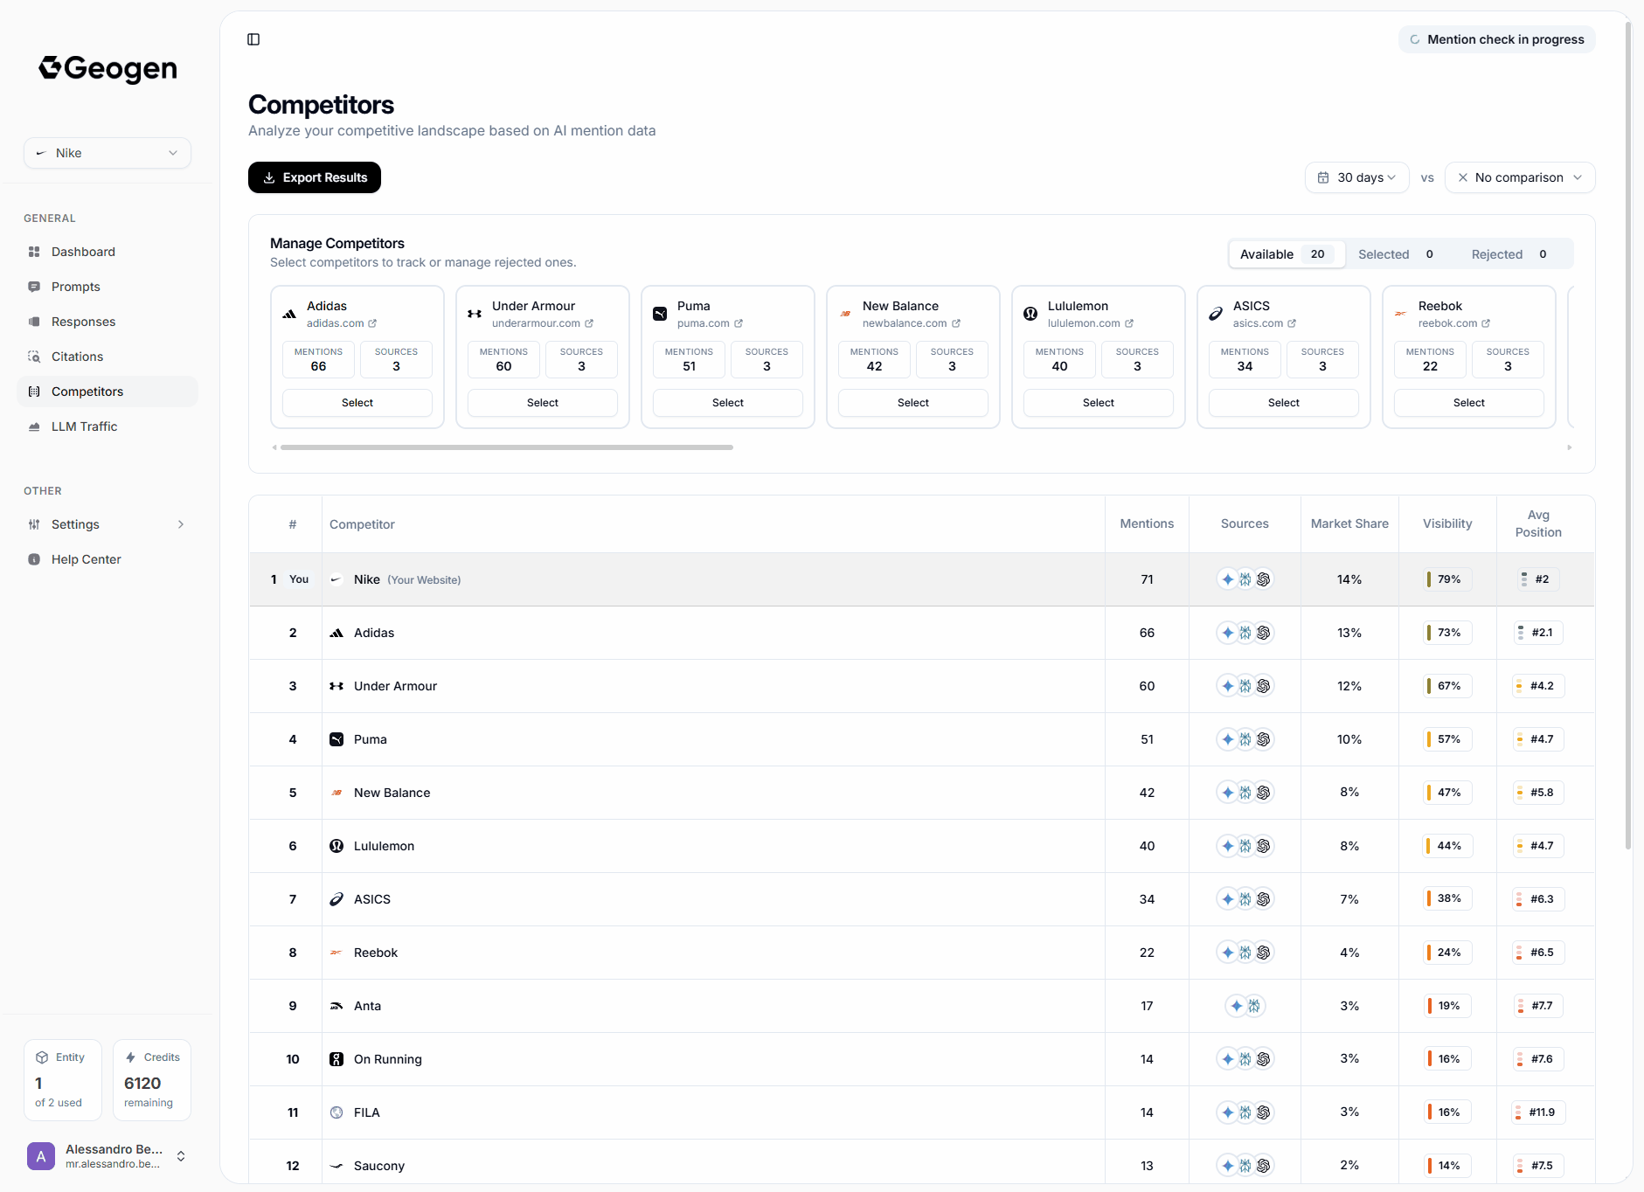
Task: Click the ChatGPT source icon in Nike's row
Action: coord(1265,579)
